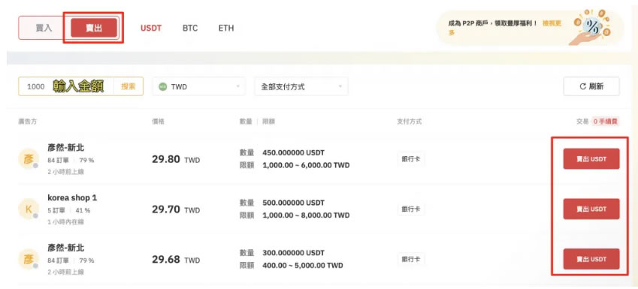This screenshot has height=289, width=638.
Task: Focus the amount input showing 1000
Action: click(66, 86)
